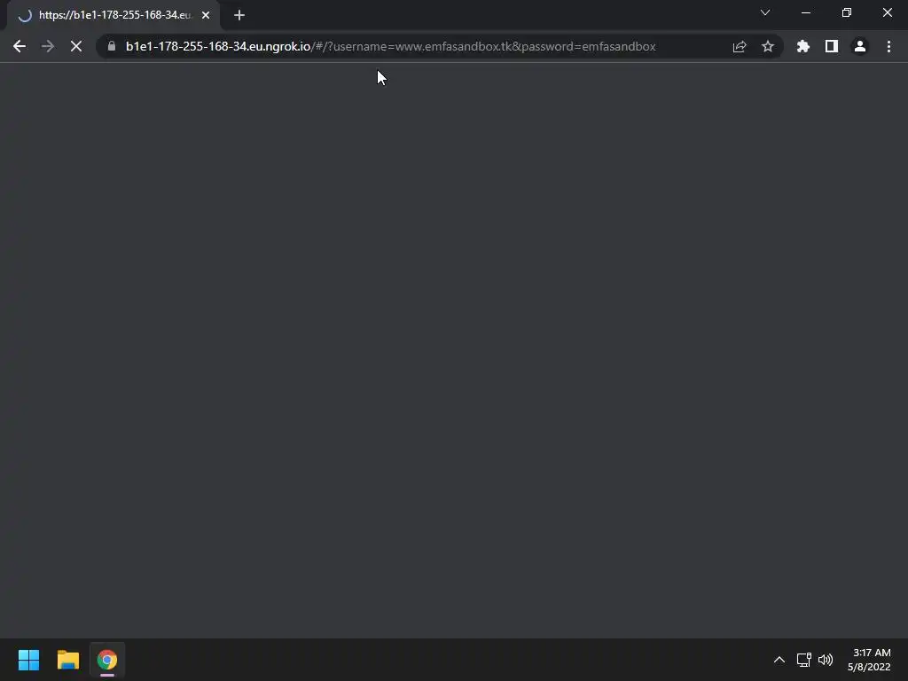908x681 pixels.
Task: Open a new browser tab
Action: pyautogui.click(x=239, y=15)
